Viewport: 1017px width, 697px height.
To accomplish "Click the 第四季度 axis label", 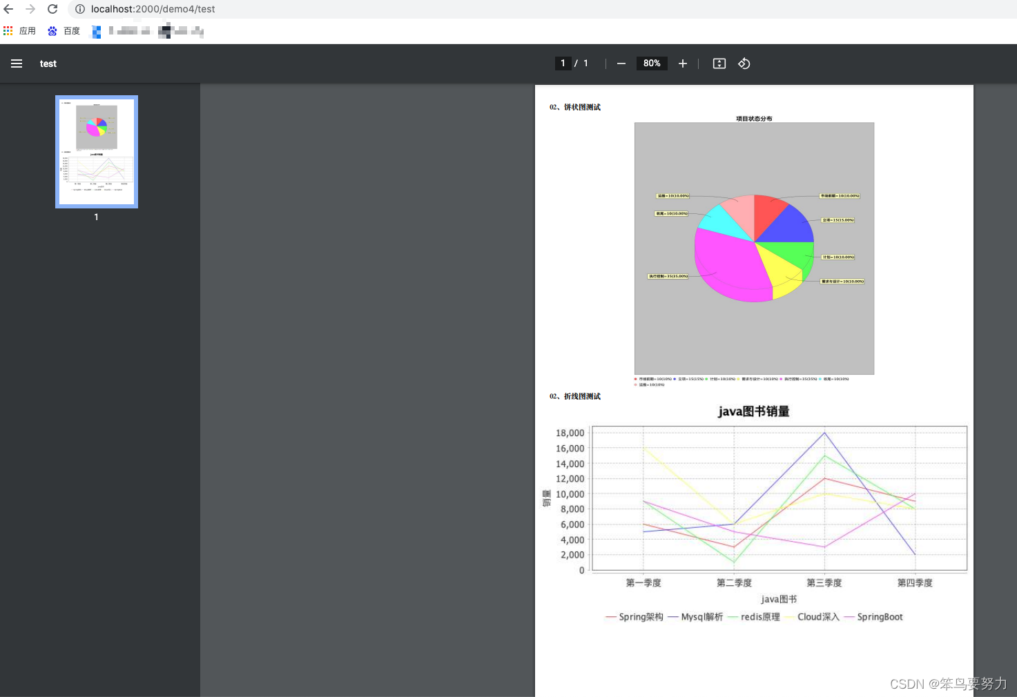I will point(915,583).
